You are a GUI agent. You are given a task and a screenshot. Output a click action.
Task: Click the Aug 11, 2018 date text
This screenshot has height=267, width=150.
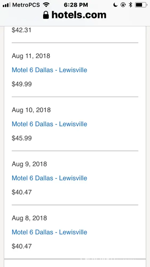click(31, 56)
